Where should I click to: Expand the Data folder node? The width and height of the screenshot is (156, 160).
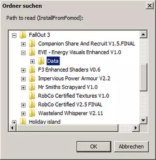pyautogui.click(x=32, y=61)
